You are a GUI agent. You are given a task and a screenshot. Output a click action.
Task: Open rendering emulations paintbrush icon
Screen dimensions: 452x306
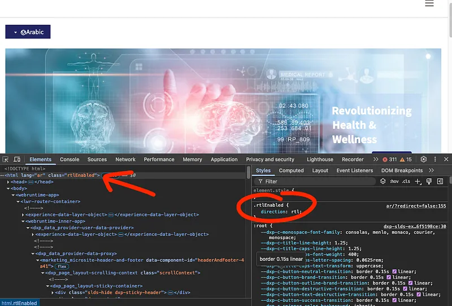(x=429, y=181)
